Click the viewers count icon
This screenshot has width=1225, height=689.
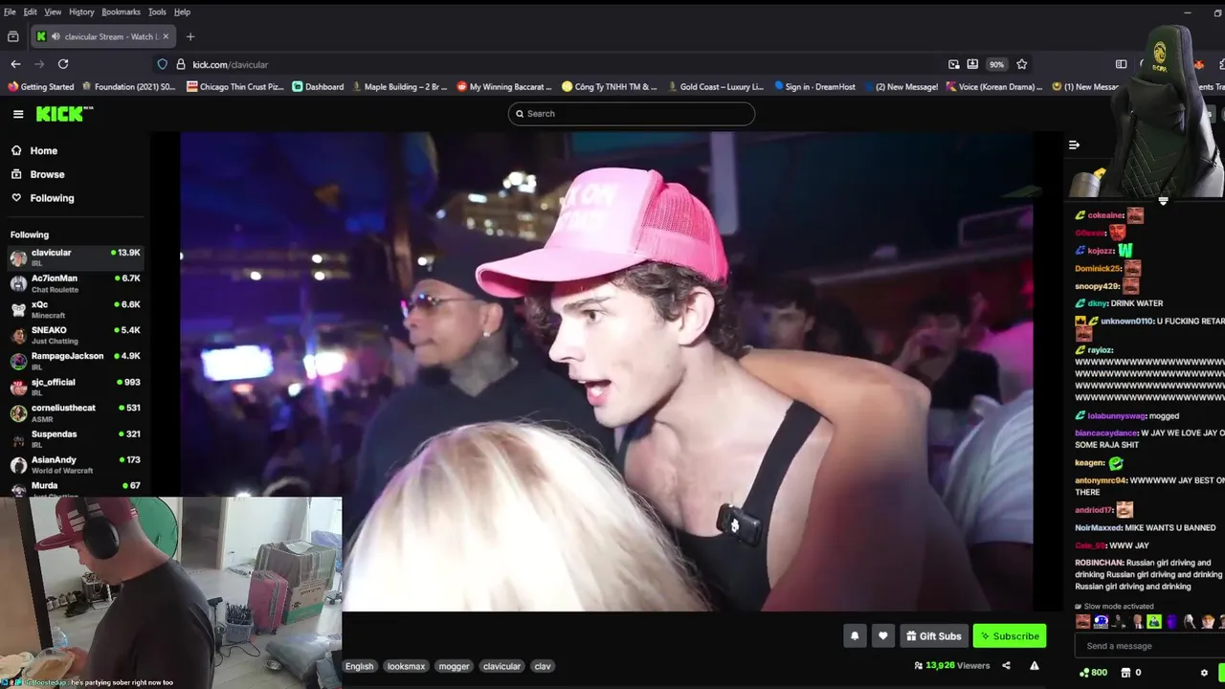click(919, 666)
